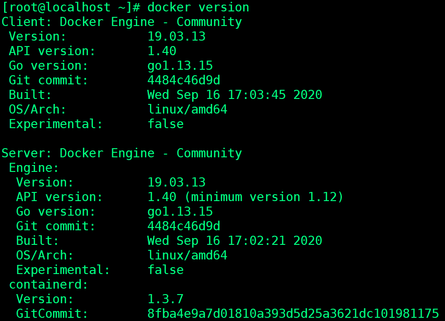Click the server Git commit 4484c46d9d

tap(184, 226)
